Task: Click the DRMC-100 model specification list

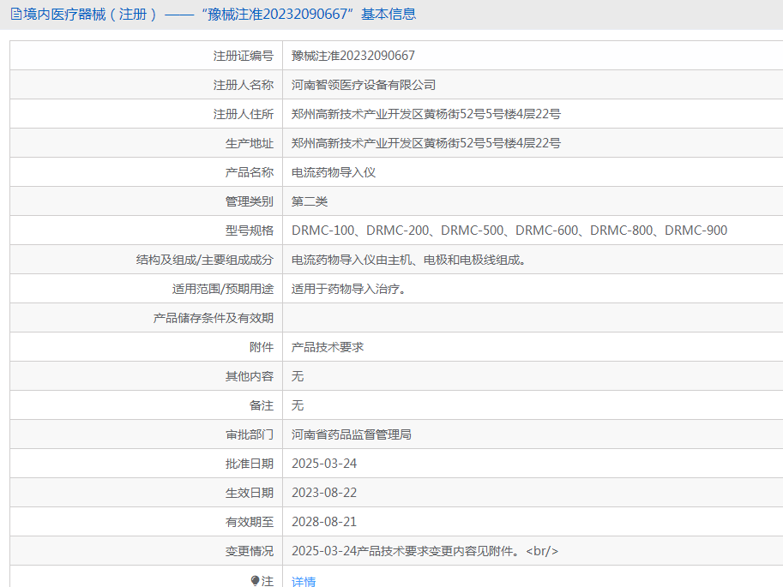Action: pos(509,231)
